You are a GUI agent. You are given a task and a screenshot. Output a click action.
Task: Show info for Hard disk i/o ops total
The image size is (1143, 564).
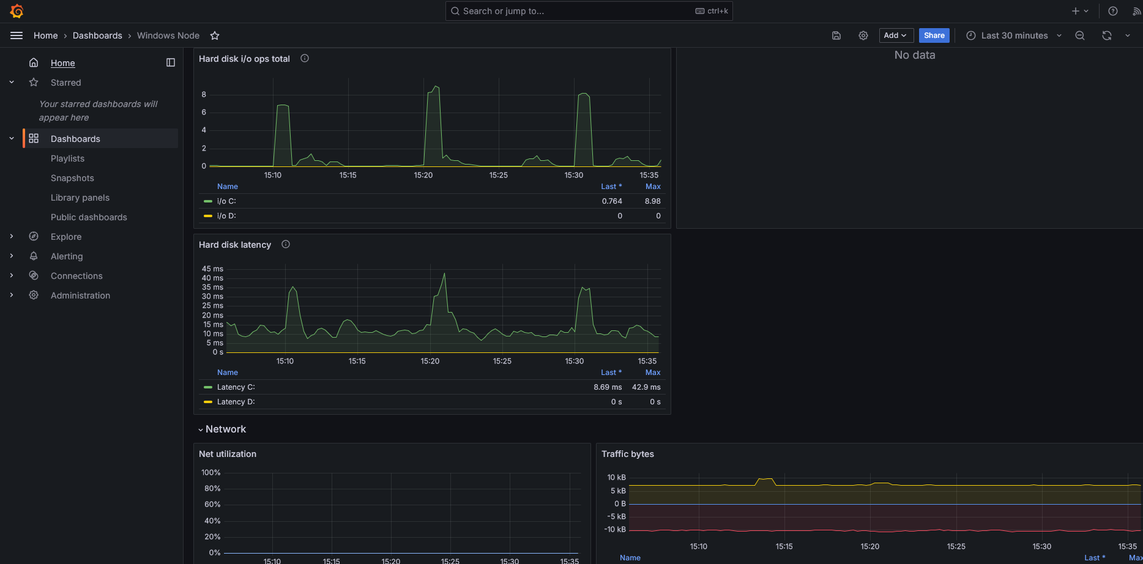click(305, 58)
